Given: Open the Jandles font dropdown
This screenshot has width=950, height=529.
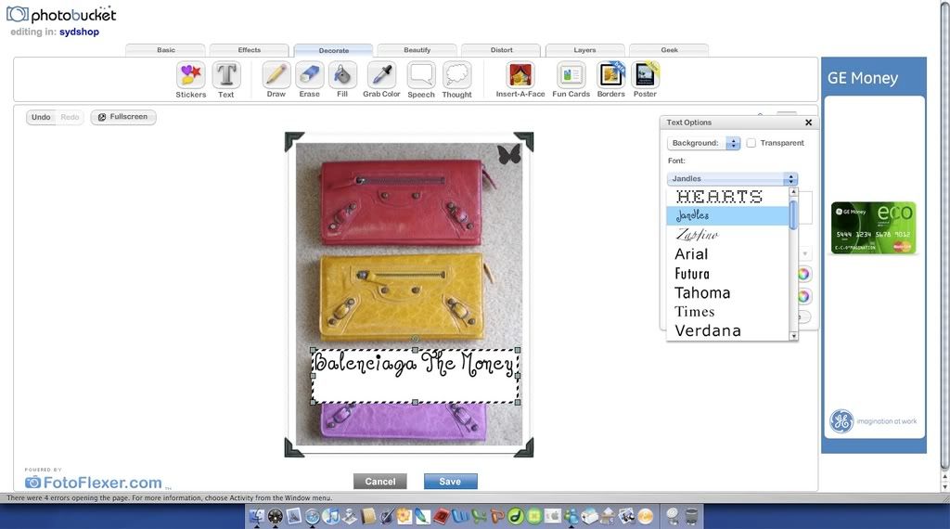Looking at the screenshot, I should click(x=732, y=179).
